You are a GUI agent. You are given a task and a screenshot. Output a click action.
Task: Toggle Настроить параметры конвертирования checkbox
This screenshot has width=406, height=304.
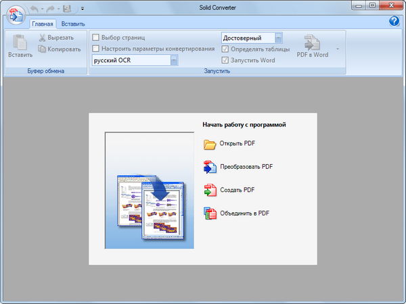(x=96, y=49)
